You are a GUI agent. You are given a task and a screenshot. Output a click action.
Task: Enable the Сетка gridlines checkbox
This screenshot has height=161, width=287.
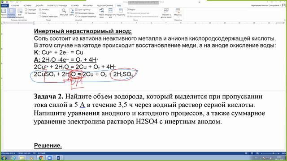(43, 13)
